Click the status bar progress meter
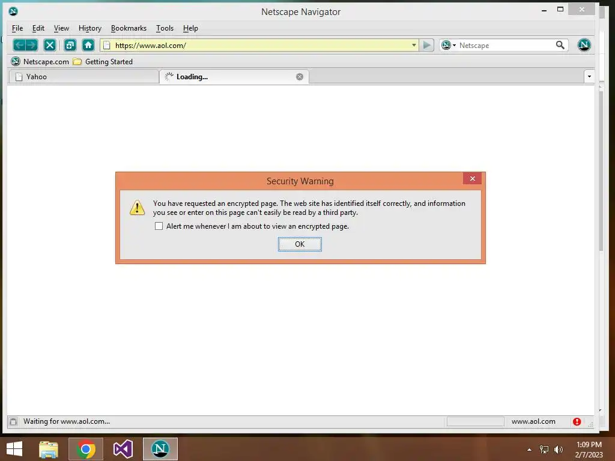 click(476, 421)
